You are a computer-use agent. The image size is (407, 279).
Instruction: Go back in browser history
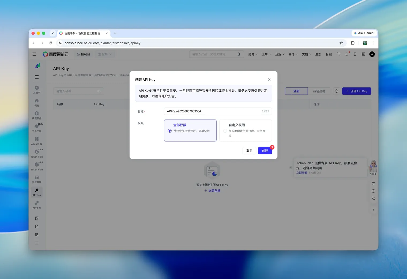(x=34, y=43)
